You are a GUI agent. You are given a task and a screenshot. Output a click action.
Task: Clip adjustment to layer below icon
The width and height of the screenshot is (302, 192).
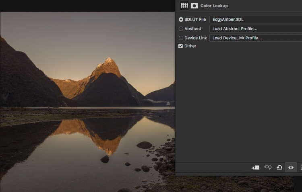[256, 167]
